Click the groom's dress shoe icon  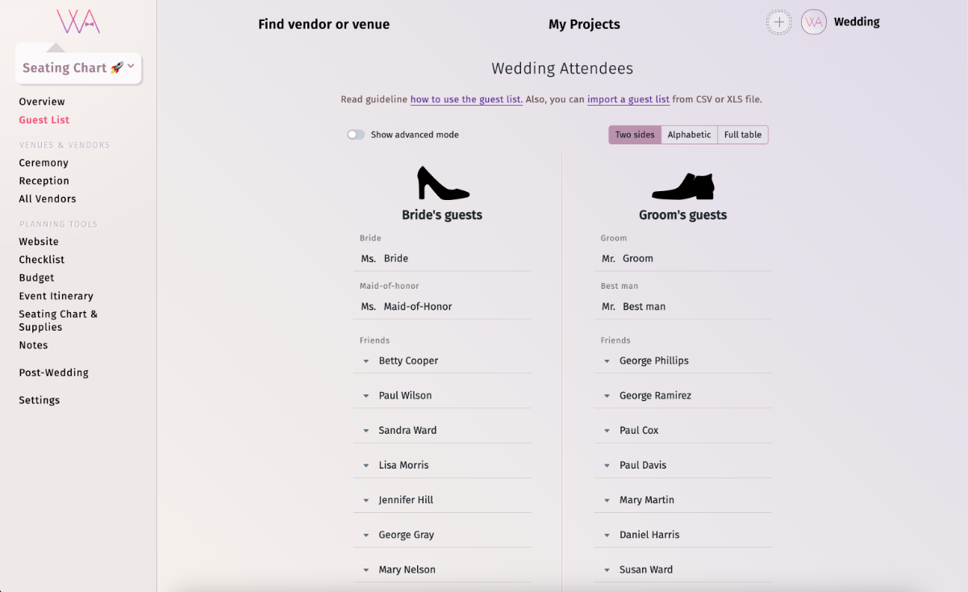(x=683, y=186)
